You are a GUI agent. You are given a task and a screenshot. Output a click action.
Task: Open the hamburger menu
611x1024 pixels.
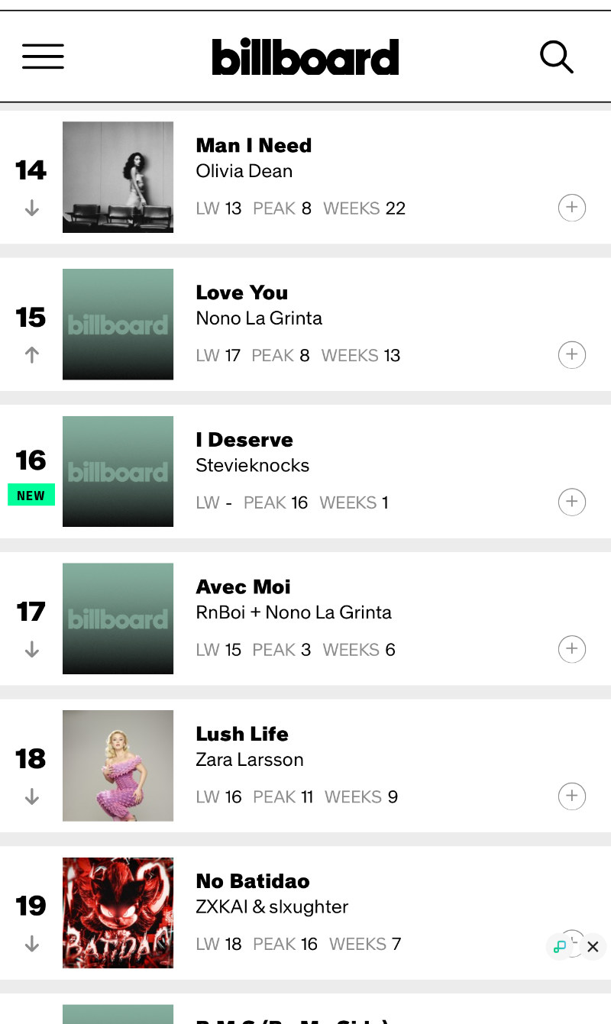coord(43,57)
